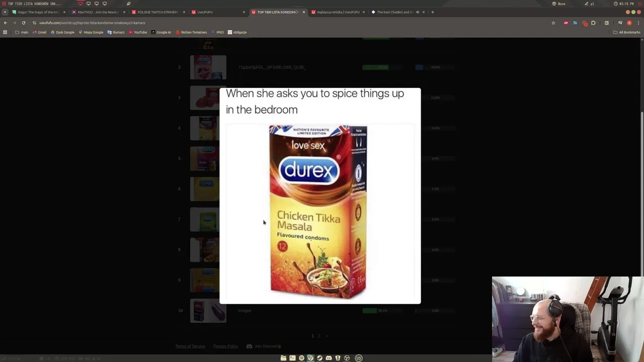Go to results page 2

318,336
